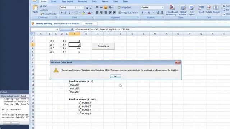
Task: Click the Insert cells icon
Action: point(201,8)
